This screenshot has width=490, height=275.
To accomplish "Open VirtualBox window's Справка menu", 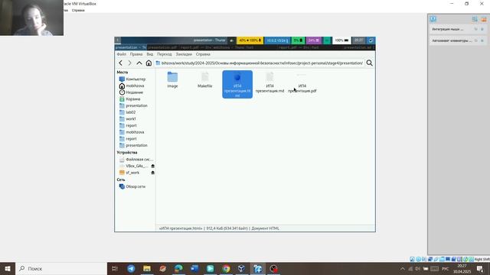I will tap(78, 10).
